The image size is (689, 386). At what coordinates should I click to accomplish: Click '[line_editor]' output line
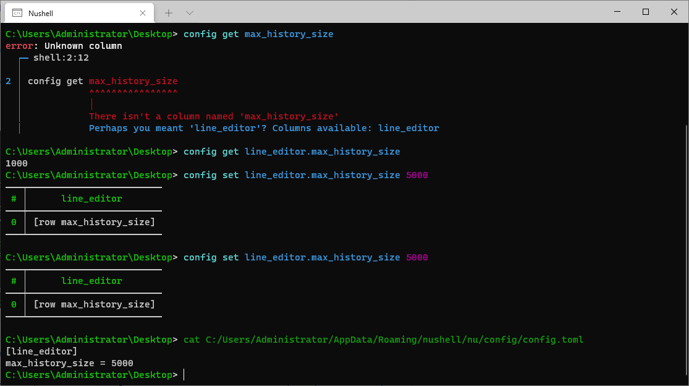(41, 351)
